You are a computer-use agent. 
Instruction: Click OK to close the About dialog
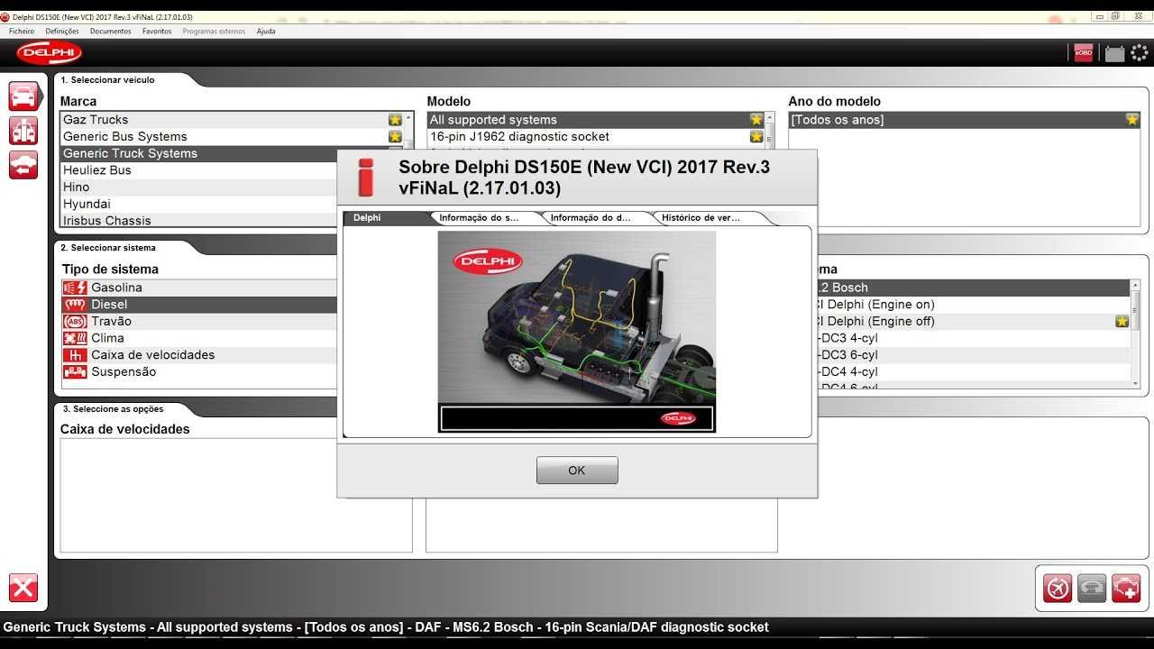pos(577,470)
